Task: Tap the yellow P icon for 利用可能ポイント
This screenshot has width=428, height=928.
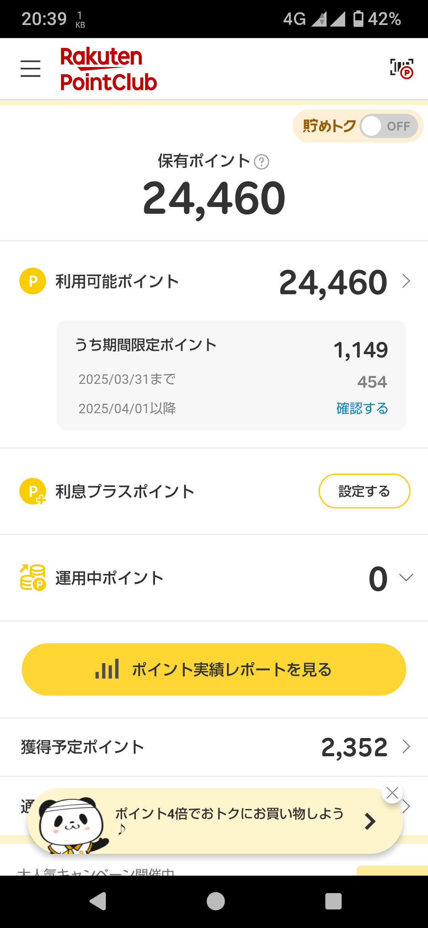Action: [x=33, y=281]
